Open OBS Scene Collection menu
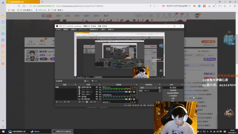 tap(94, 29)
